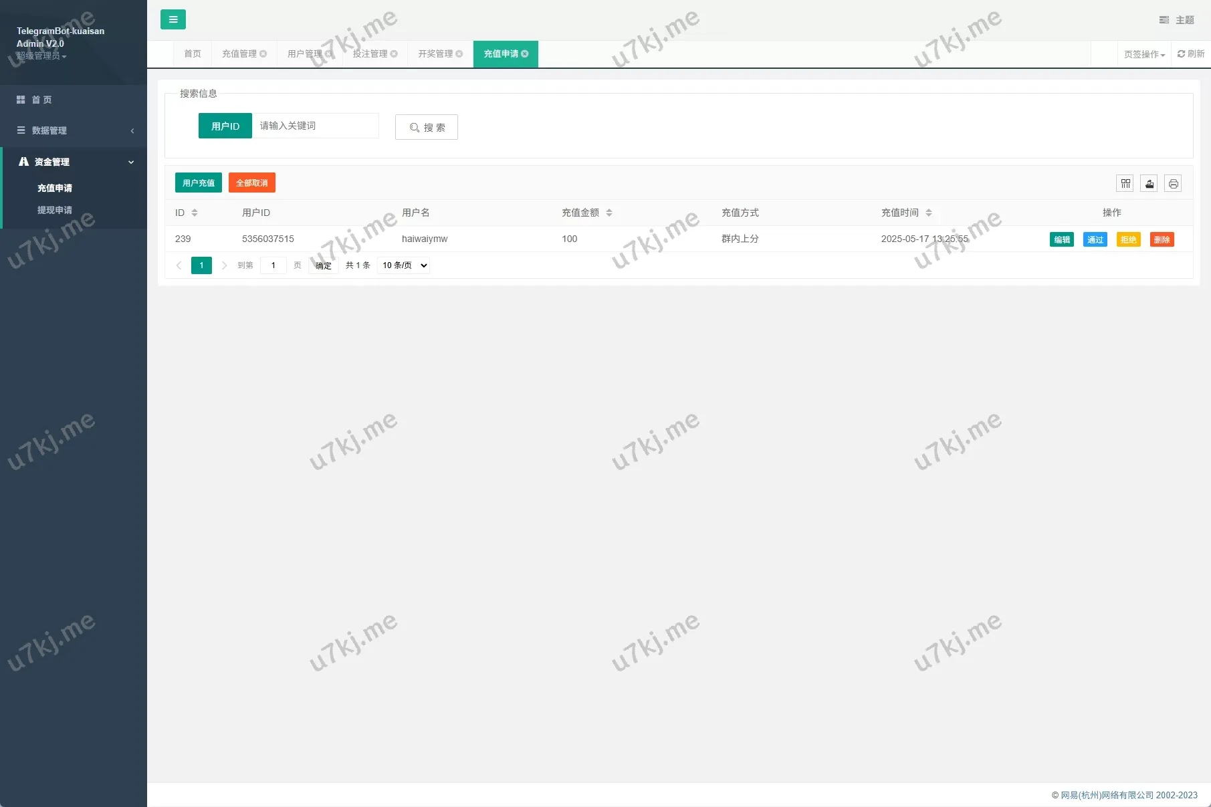Image resolution: width=1211 pixels, height=807 pixels.
Task: Close the 开奖管理 tab
Action: click(459, 54)
